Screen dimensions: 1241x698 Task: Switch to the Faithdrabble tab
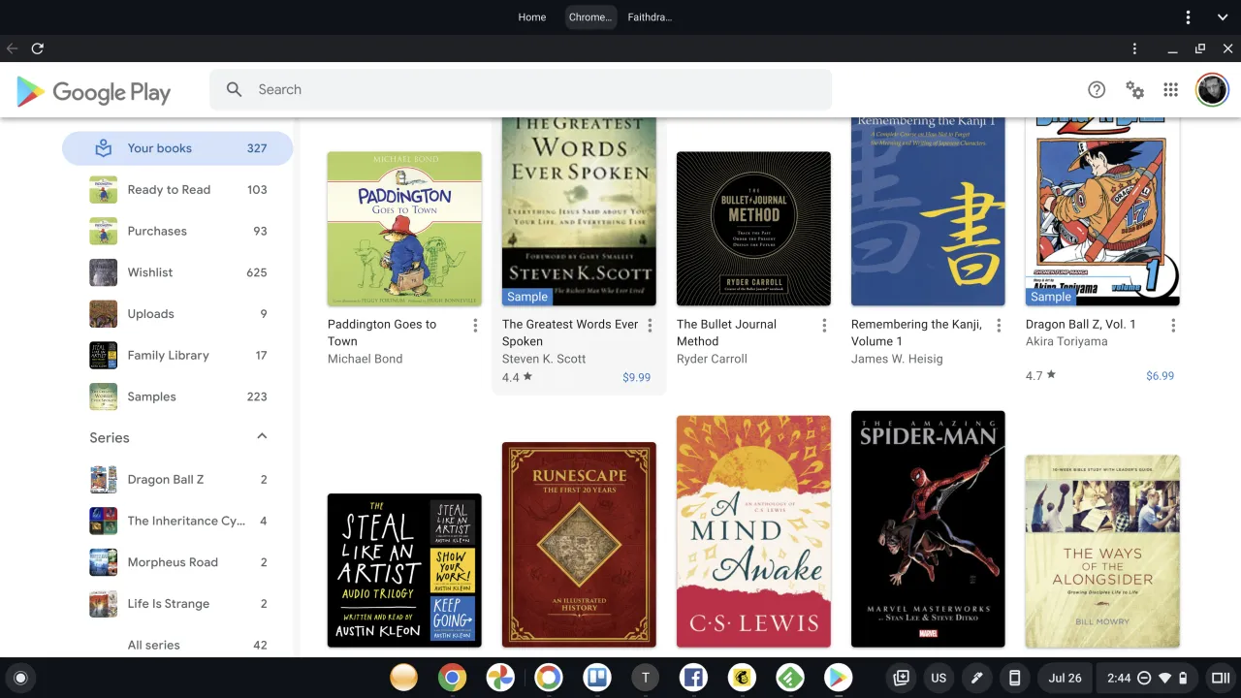tap(649, 16)
